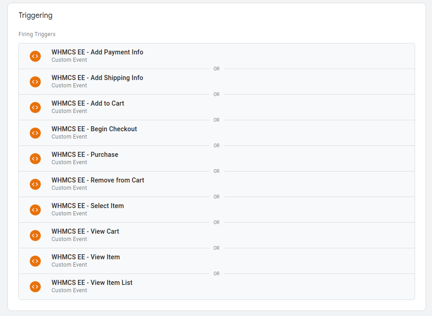Click the View Item List trigger icon
The image size is (432, 316).
point(35,286)
